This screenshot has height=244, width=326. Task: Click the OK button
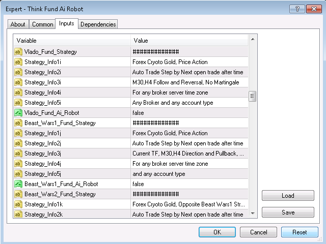(218, 232)
